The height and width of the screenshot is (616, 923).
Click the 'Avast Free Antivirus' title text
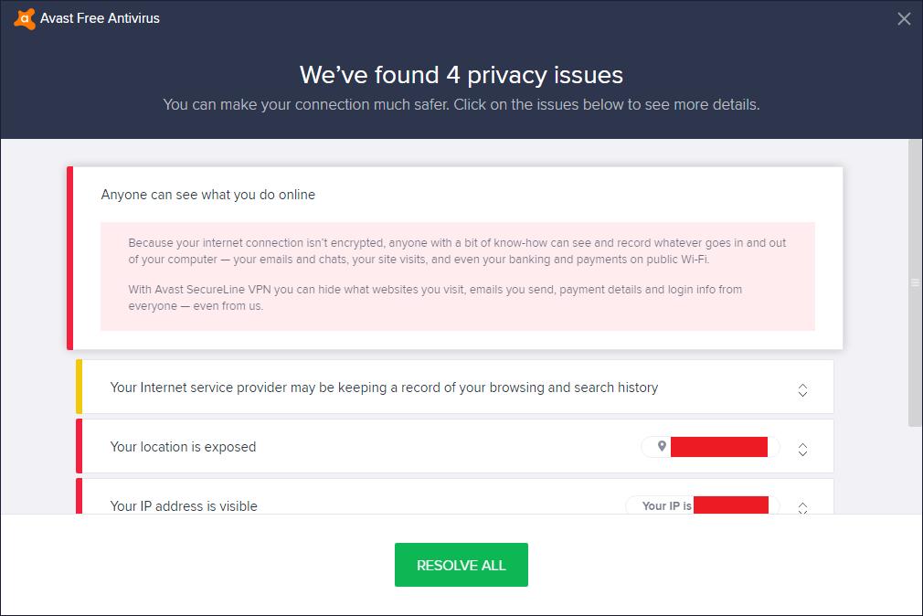click(100, 18)
